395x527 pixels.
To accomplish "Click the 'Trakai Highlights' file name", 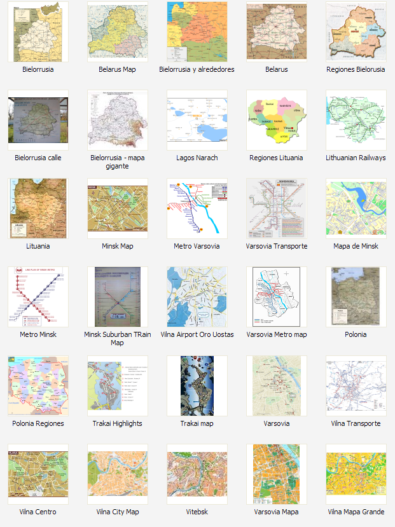I will coord(117,423).
